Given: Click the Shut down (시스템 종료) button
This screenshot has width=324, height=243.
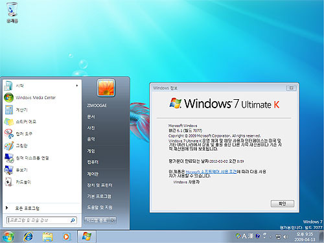Looking at the screenshot, I should coord(97,220).
